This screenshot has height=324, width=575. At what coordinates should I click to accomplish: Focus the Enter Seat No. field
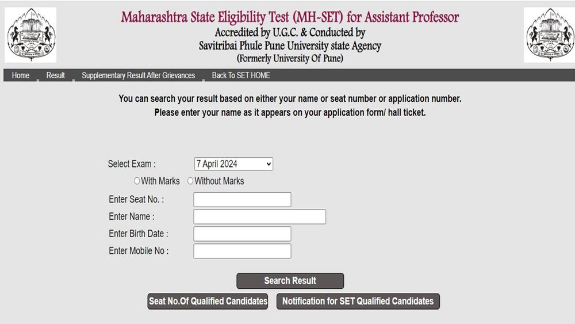(x=242, y=200)
